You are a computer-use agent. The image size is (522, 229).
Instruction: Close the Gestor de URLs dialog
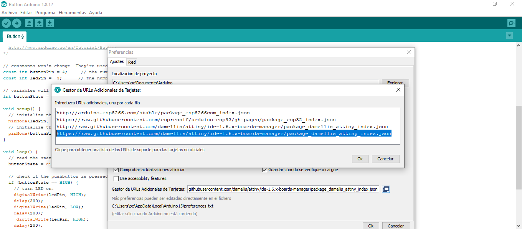398,90
